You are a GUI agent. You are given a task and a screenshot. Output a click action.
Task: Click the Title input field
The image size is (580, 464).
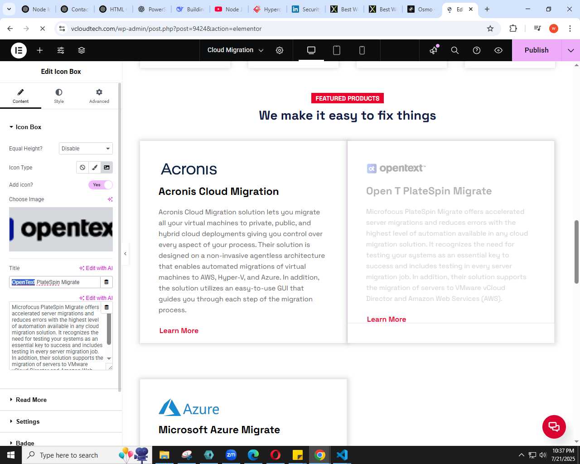pos(54,282)
